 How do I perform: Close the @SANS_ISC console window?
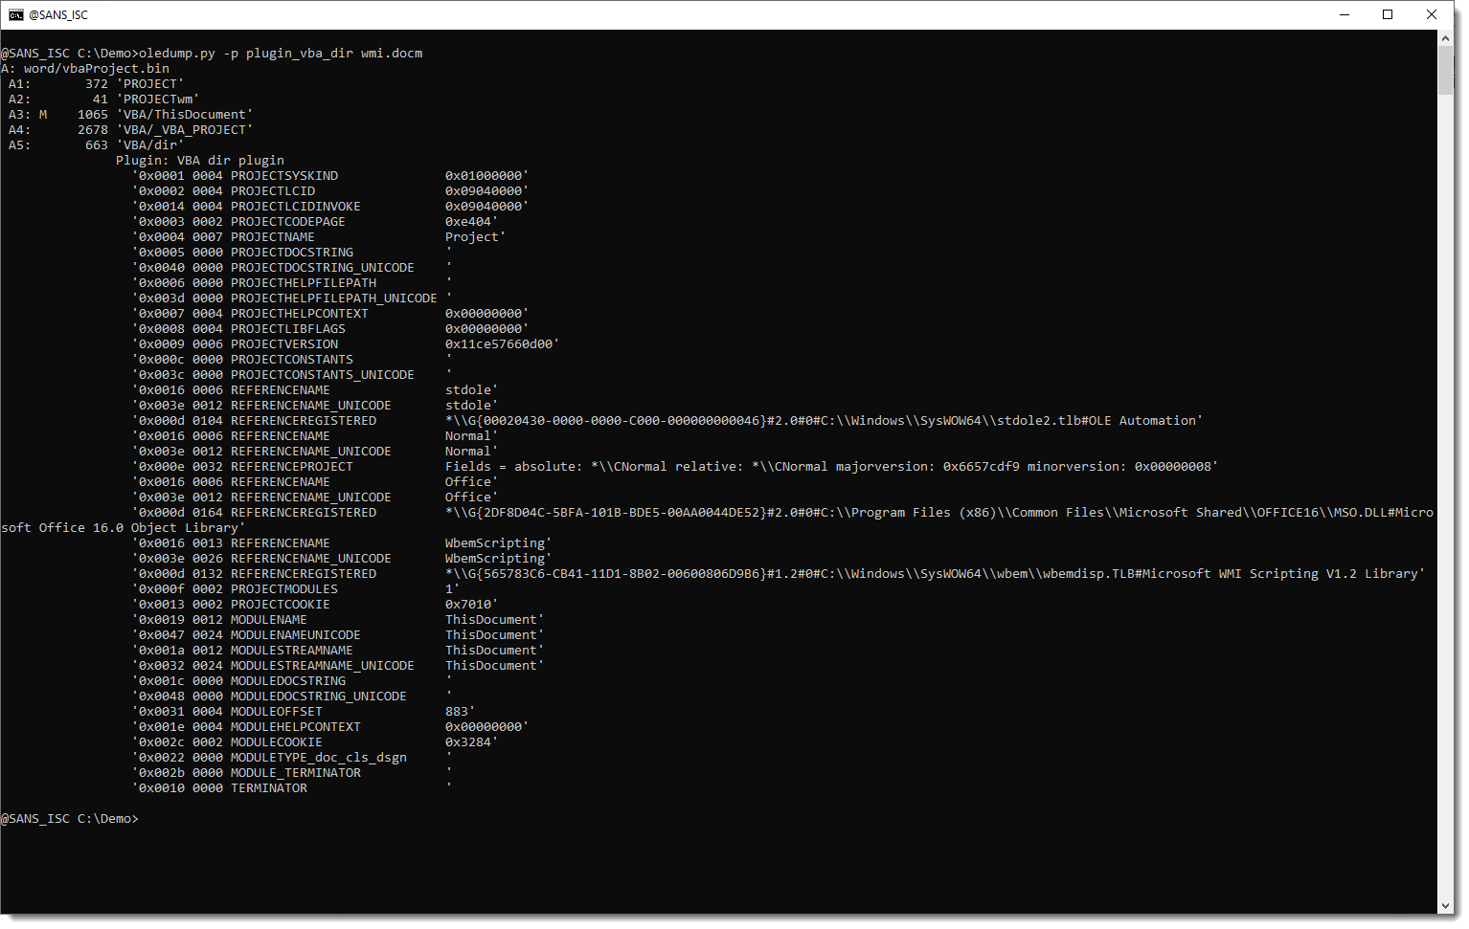[x=1432, y=15]
